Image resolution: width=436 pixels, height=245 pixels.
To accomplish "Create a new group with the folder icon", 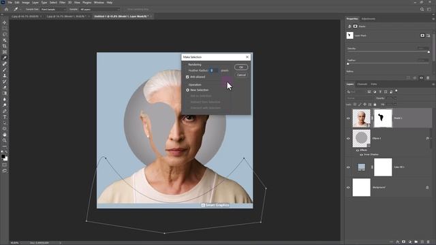I will click(x=416, y=242).
